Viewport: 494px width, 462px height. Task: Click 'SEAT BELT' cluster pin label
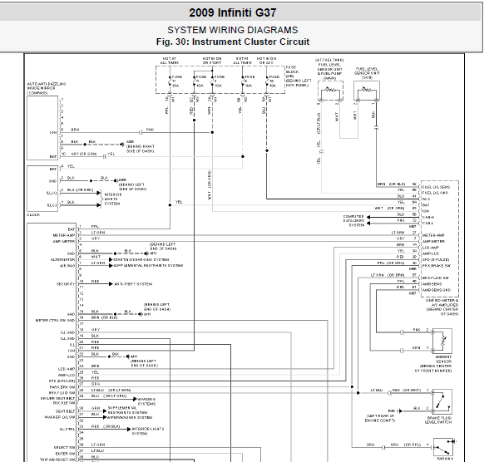65,411
